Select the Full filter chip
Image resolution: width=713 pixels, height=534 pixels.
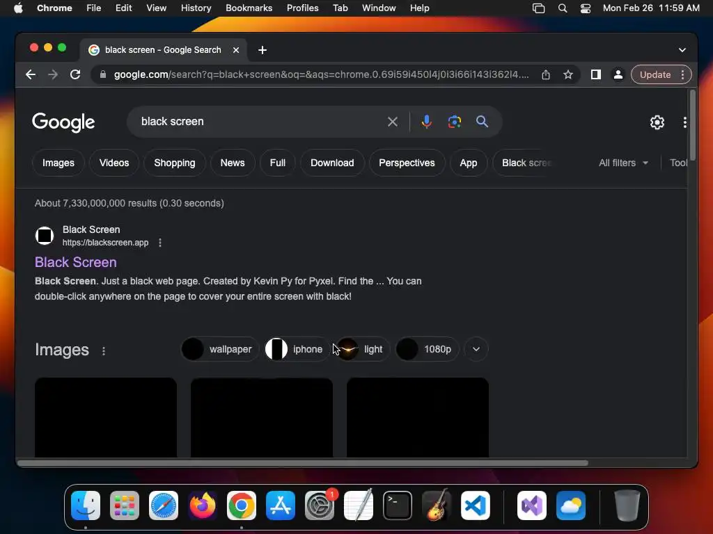(x=277, y=163)
